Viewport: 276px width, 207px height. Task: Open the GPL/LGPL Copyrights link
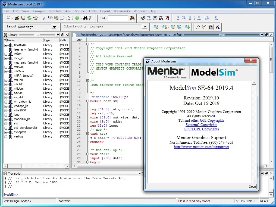pyautogui.click(x=201, y=129)
